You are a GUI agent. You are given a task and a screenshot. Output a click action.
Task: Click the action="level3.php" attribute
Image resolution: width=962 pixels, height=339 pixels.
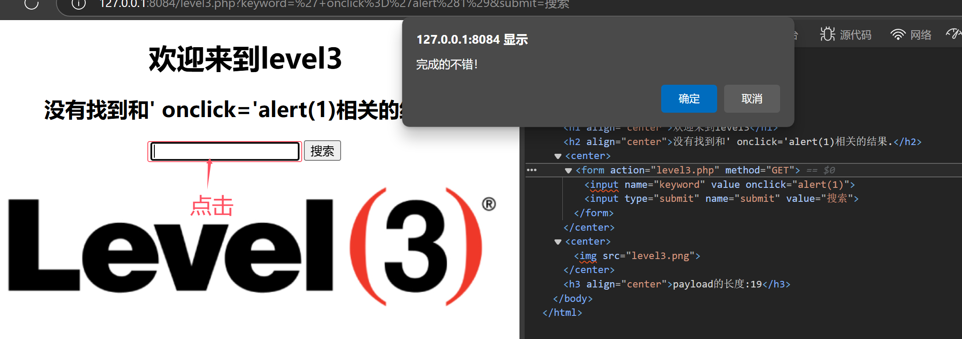coord(665,170)
